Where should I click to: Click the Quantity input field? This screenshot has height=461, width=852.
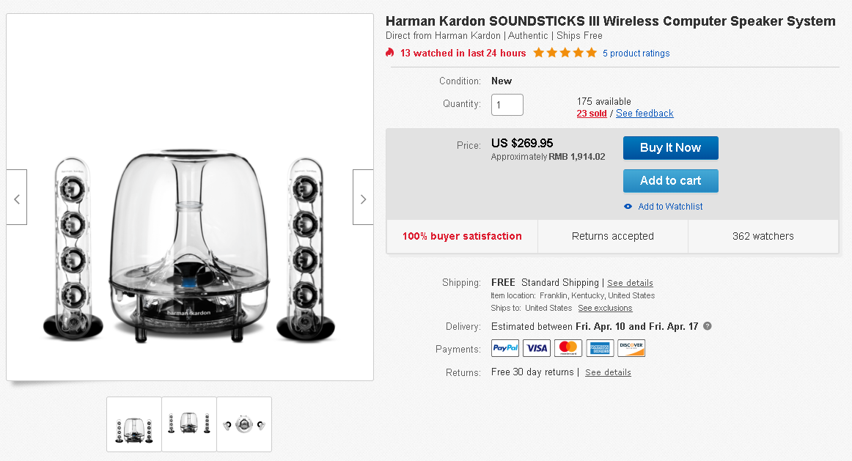click(x=507, y=105)
